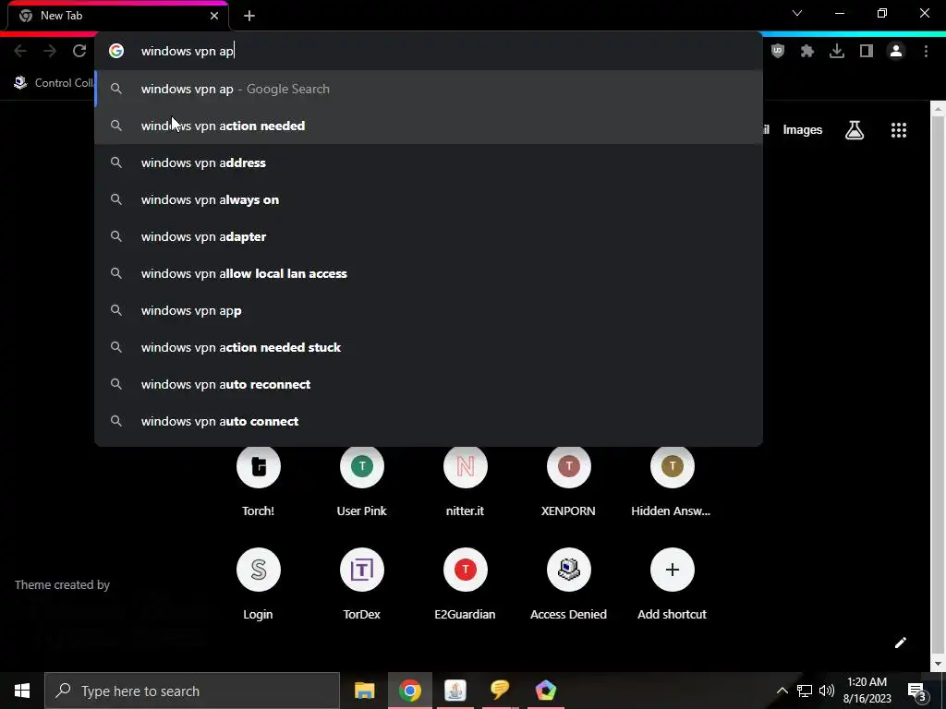The height and width of the screenshot is (709, 946).
Task: Open the E2Guardian shortcut
Action: (465, 584)
